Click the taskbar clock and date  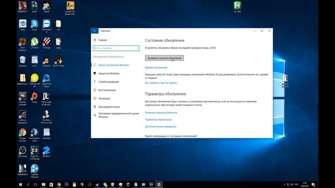coord(305,184)
